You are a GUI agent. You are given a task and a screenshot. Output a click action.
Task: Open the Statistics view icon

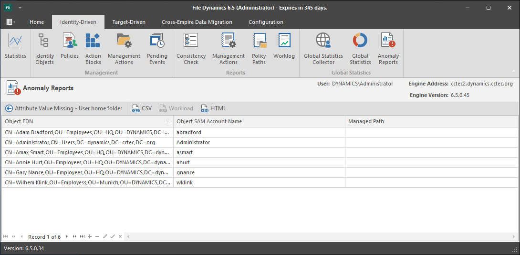15,47
